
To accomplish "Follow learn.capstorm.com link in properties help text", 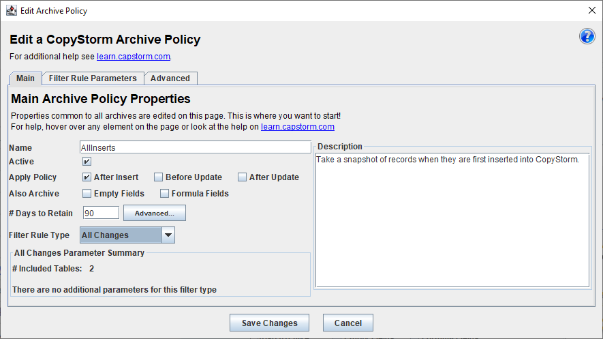I will tap(298, 127).
